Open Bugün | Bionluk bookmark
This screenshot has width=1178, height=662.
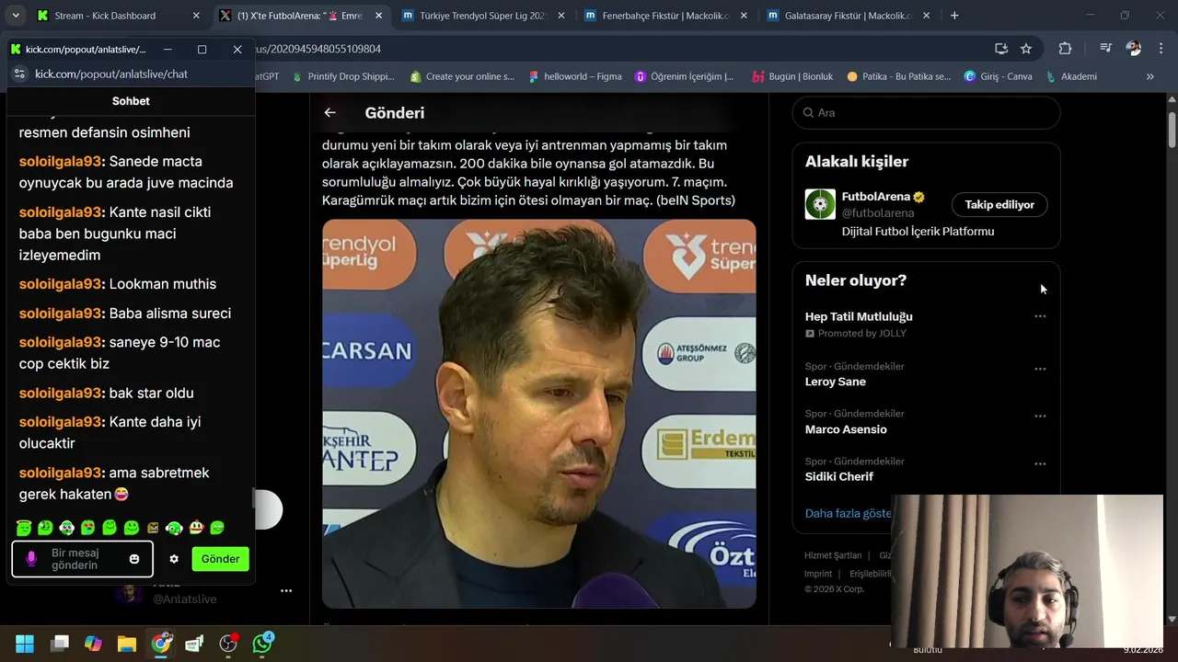(792, 76)
